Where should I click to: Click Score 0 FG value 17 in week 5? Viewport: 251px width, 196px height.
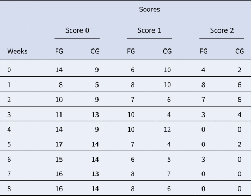pos(59,144)
